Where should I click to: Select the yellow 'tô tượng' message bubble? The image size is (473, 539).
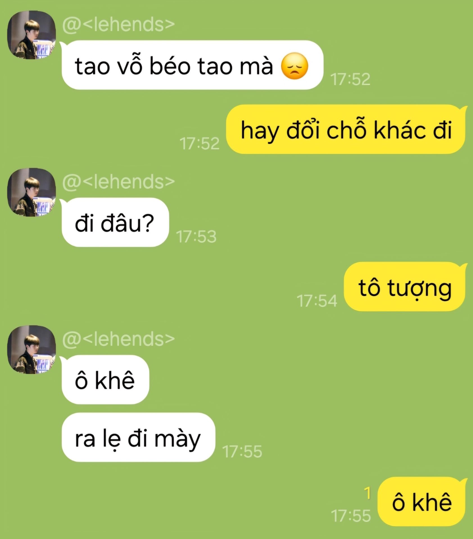(x=405, y=287)
